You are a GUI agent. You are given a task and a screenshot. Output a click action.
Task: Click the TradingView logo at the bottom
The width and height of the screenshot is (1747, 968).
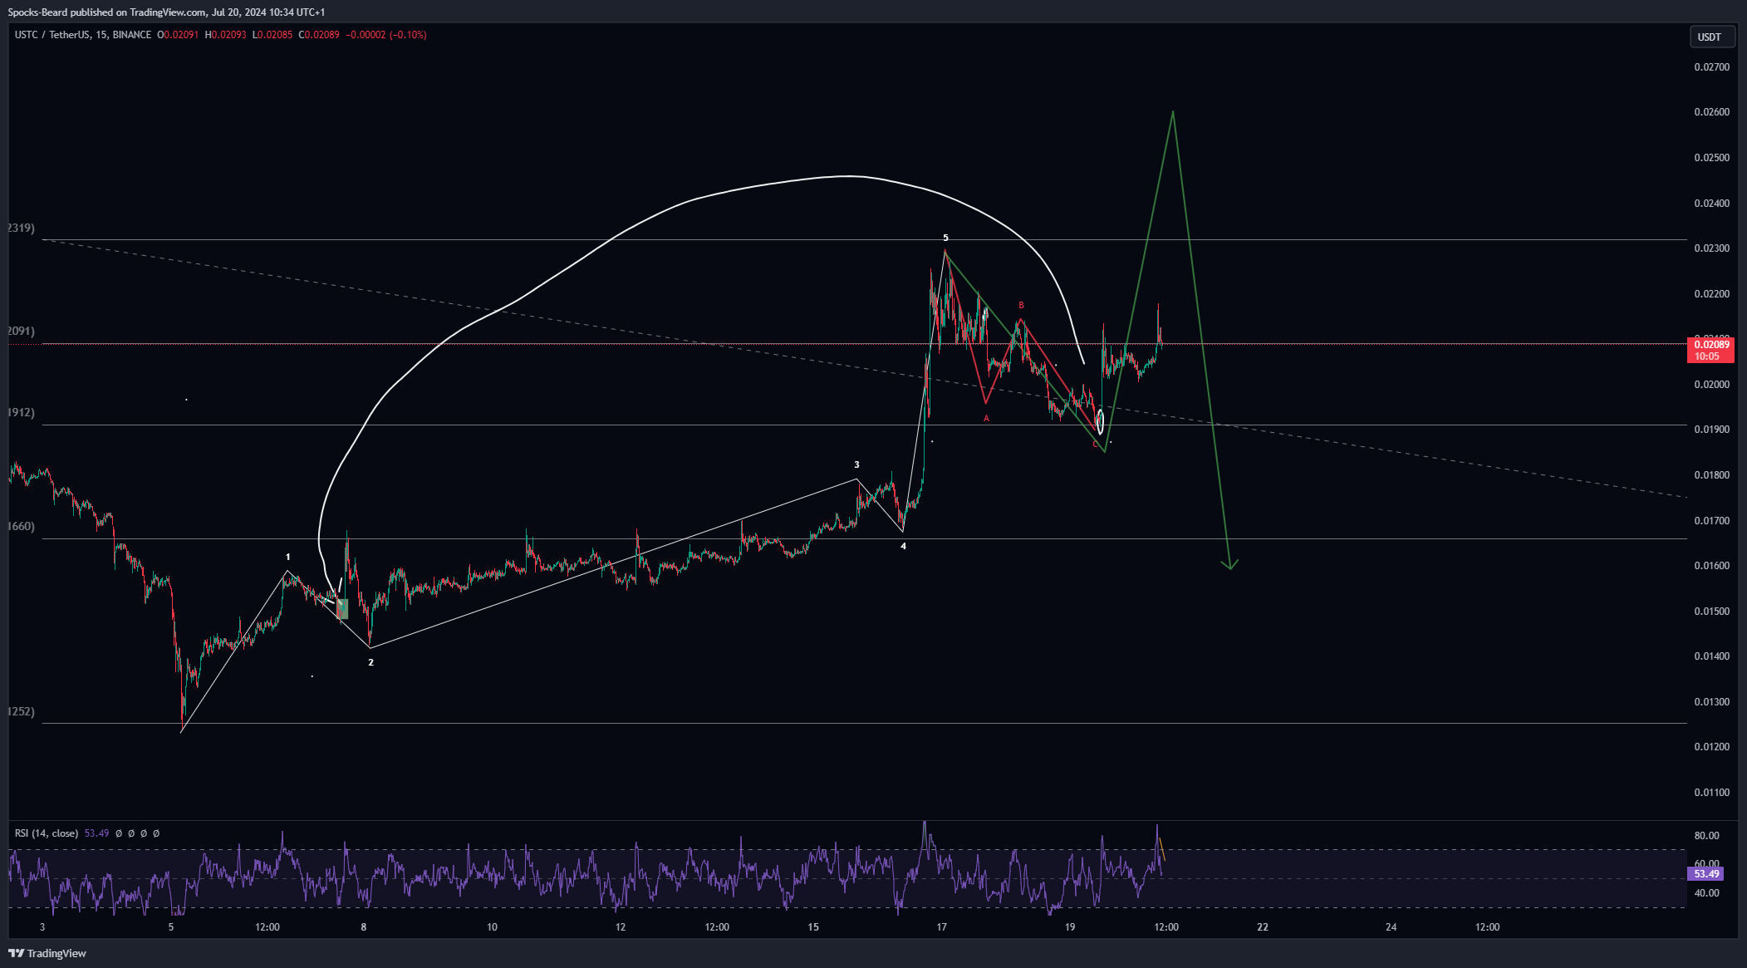click(47, 953)
